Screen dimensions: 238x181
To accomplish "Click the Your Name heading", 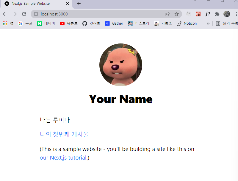I will [121, 99].
